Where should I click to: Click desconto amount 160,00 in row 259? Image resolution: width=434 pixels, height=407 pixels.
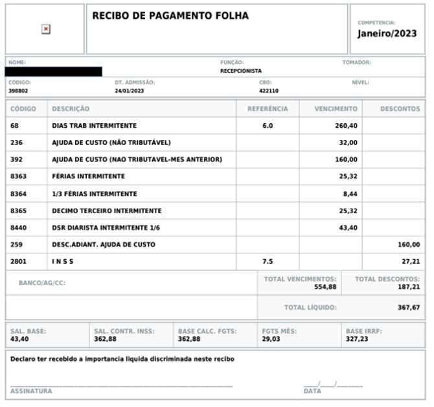point(409,245)
